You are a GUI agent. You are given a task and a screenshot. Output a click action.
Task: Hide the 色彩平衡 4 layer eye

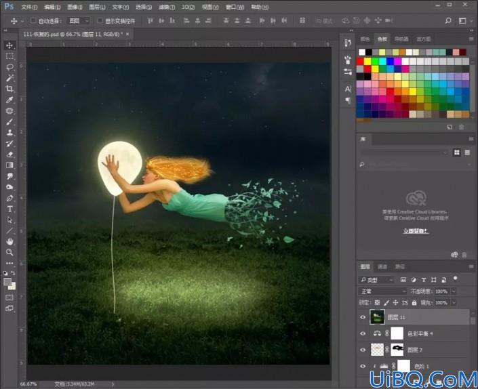[x=363, y=333]
